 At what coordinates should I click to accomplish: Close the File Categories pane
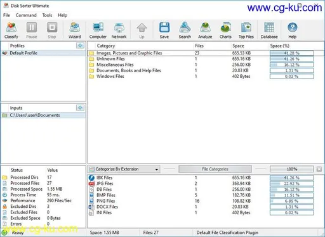pyautogui.click(x=319, y=169)
